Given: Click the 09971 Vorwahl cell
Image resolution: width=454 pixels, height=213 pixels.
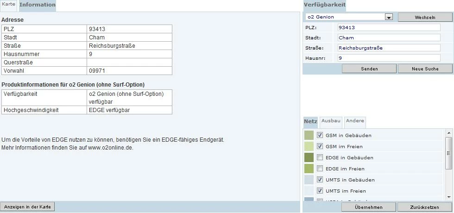Looking at the screenshot, I should point(129,71).
